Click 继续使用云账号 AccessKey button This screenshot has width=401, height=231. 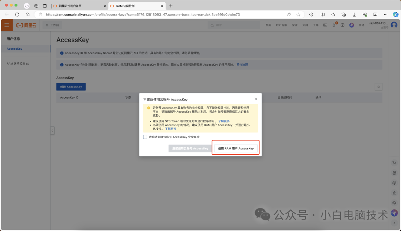coord(190,148)
